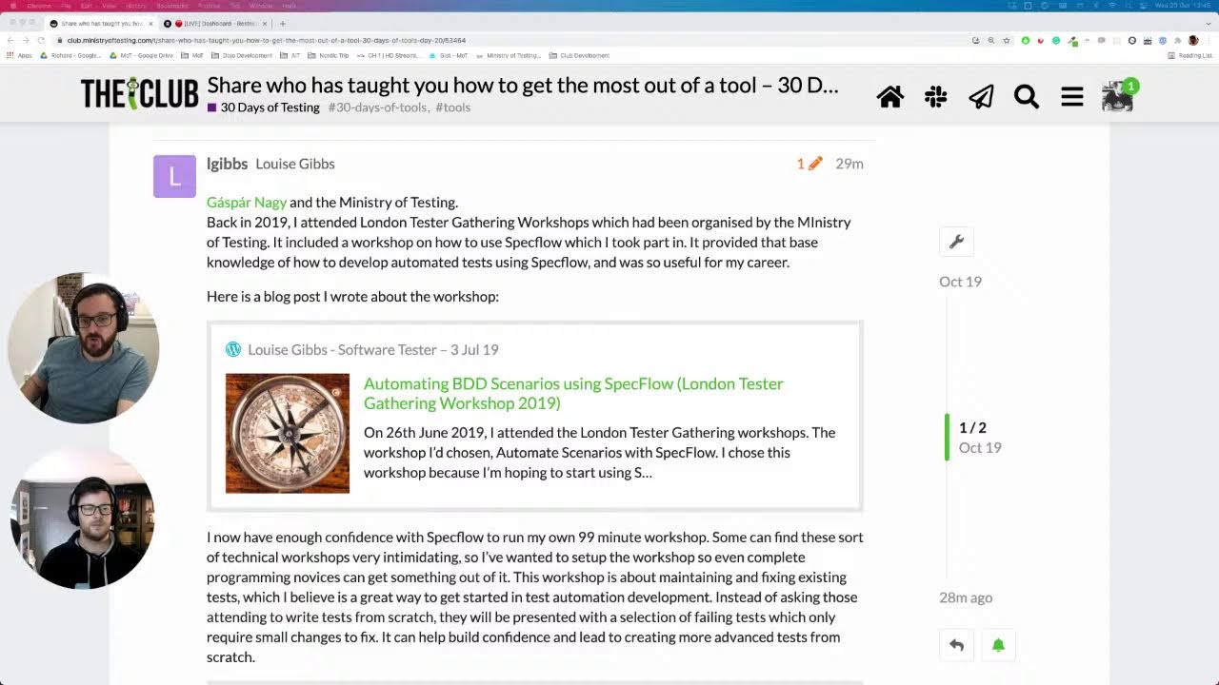Open the Richard - Google bookmark
Viewport: 1219px width, 685px height.
71,55
